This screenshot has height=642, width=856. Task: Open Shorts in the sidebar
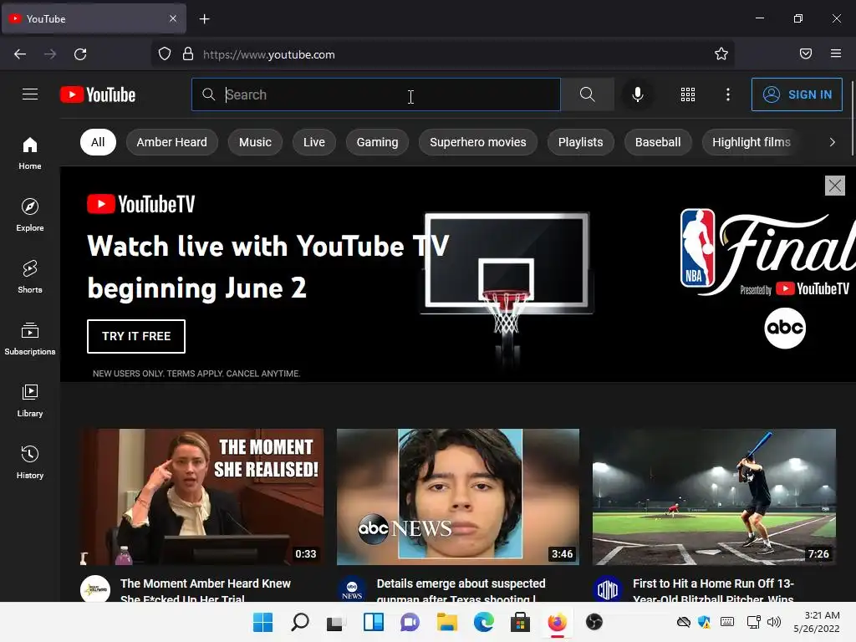(x=30, y=277)
